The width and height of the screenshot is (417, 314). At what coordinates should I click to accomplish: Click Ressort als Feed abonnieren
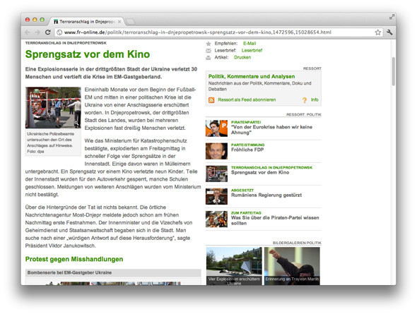(x=247, y=99)
